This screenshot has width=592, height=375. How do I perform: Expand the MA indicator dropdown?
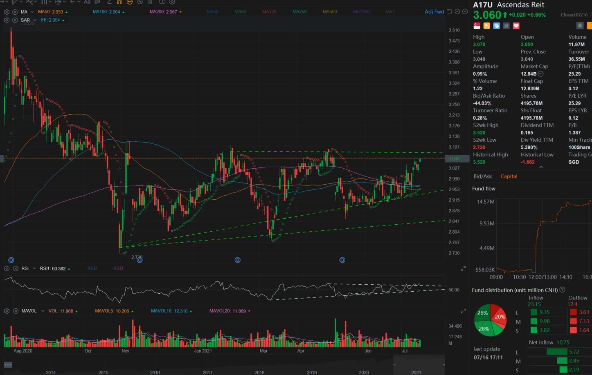32,12
